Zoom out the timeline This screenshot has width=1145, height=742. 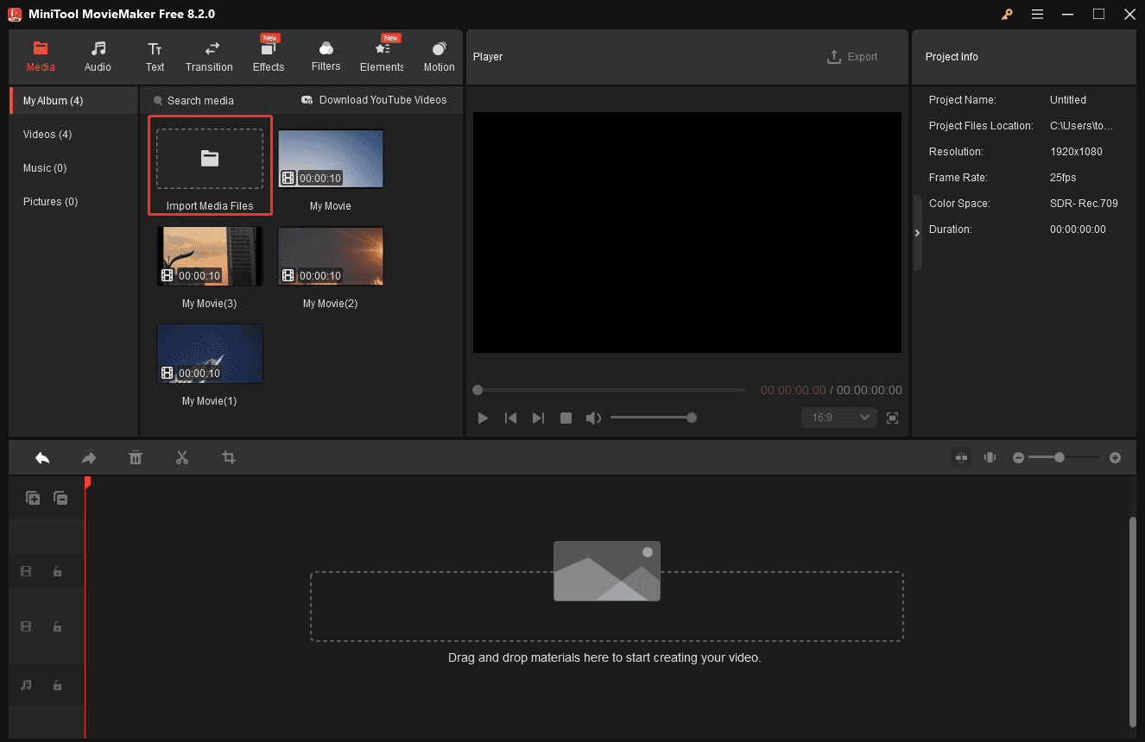click(1019, 458)
